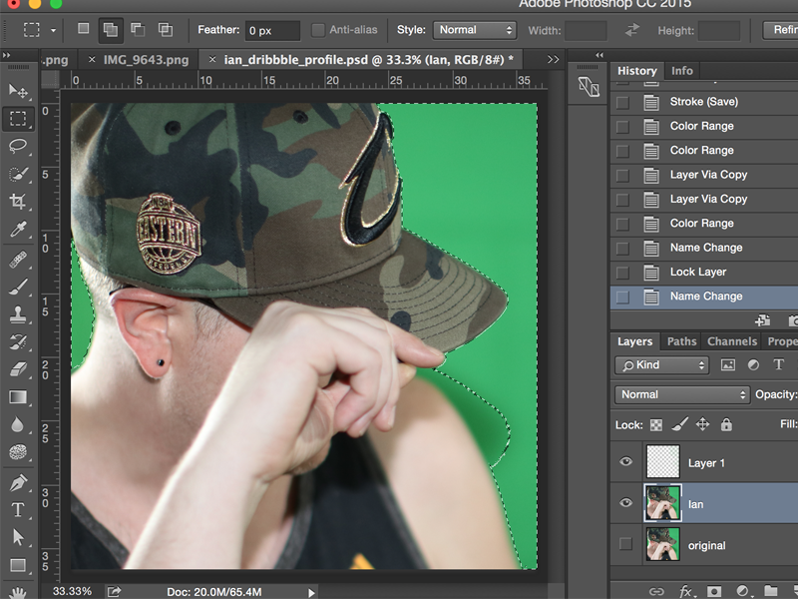Select the Lasso tool
This screenshot has height=599, width=798.
[x=18, y=146]
